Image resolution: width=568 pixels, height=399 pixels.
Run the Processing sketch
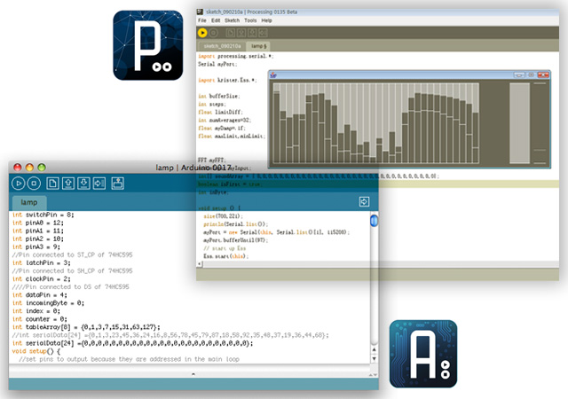(203, 32)
